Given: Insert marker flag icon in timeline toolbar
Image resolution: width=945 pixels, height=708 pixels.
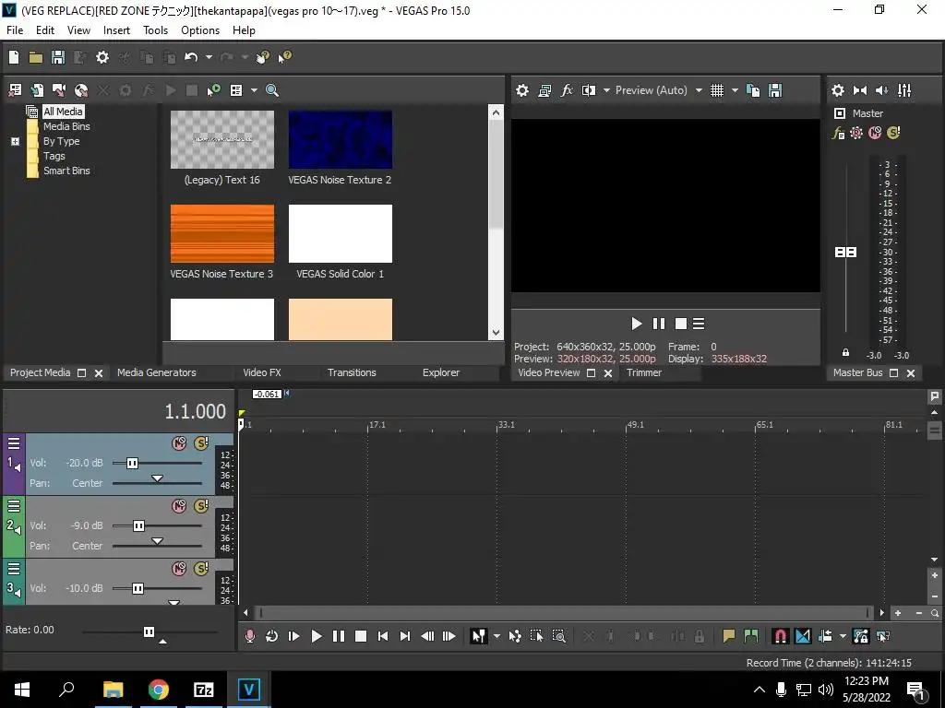Looking at the screenshot, I should (729, 636).
